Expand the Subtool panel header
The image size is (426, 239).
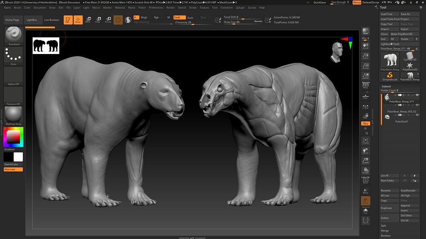tap(386, 86)
